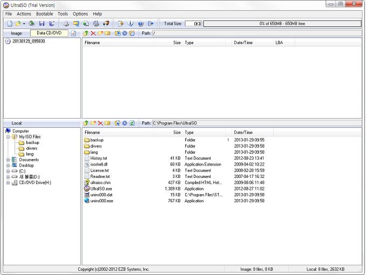The height and width of the screenshot is (275, 366).
Task: Click the image Path field showing /
Action: pyautogui.click(x=257, y=33)
